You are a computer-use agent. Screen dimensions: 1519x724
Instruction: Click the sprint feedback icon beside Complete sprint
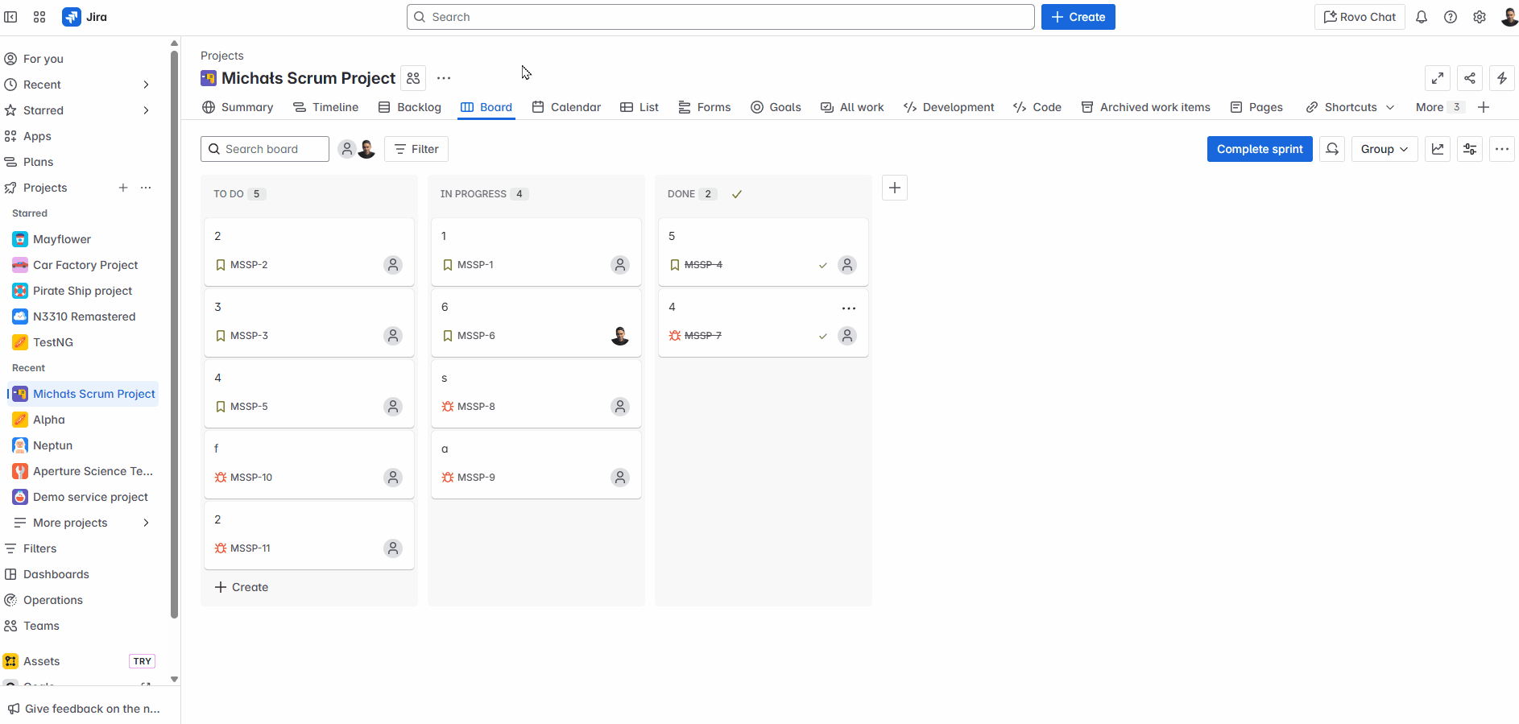pos(1332,149)
